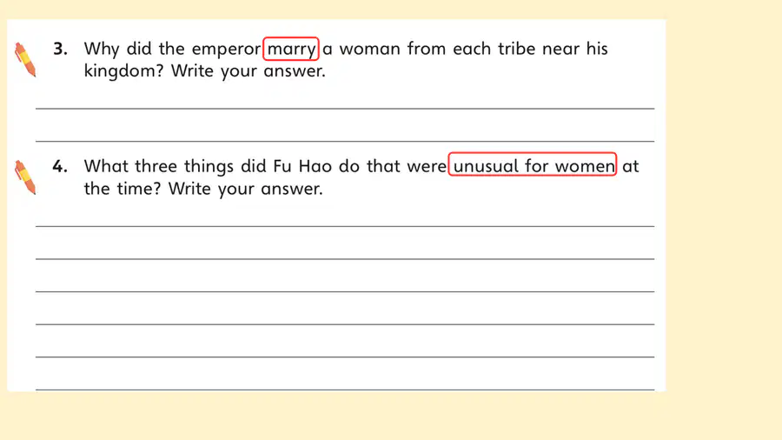
Task: Click the fifth answer line under question 4
Action: click(345, 357)
